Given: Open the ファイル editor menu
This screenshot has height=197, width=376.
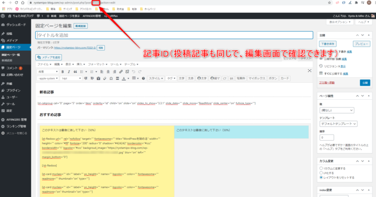Looking at the screenshot, I should 45,64.
